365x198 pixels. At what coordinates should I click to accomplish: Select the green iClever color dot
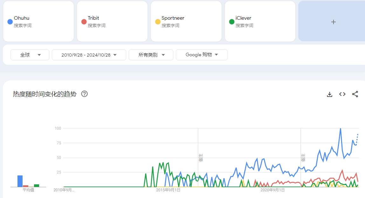coord(231,22)
